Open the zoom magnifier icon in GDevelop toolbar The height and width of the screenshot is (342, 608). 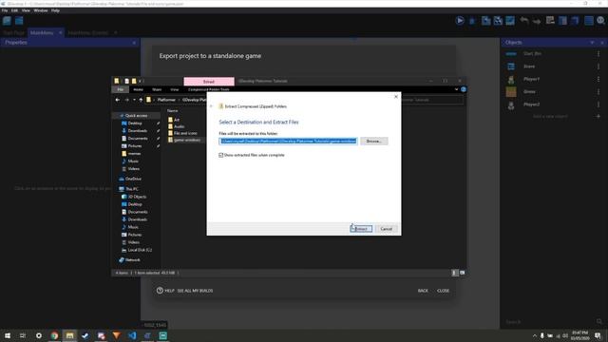600,21
